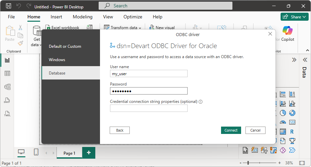311x167 pixels.
Task: Collapse the Visualizations pane with double chevron
Action: (x=294, y=60)
